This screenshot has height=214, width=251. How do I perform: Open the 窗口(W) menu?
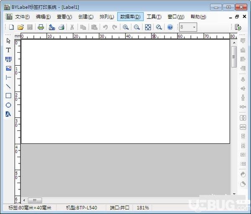pyautogui.click(x=176, y=17)
